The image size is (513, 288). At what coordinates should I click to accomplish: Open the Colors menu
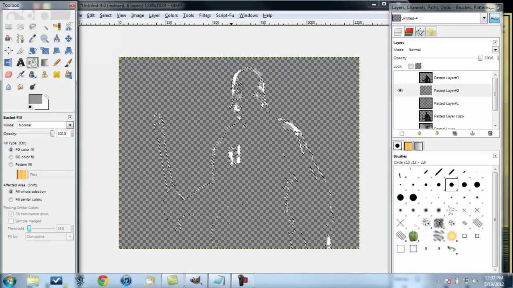point(171,15)
